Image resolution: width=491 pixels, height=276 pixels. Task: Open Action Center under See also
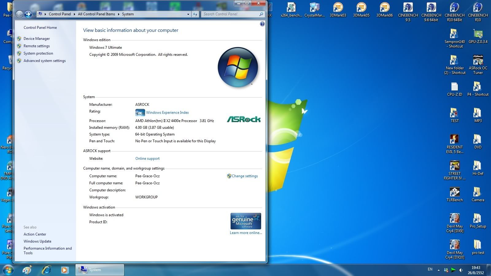click(35, 234)
